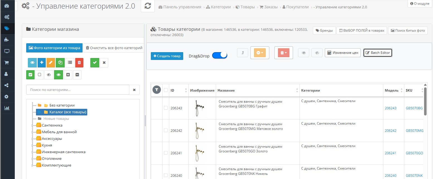Click the red trash delete-category icon
The height and width of the screenshot is (179, 433).
click(79, 63)
